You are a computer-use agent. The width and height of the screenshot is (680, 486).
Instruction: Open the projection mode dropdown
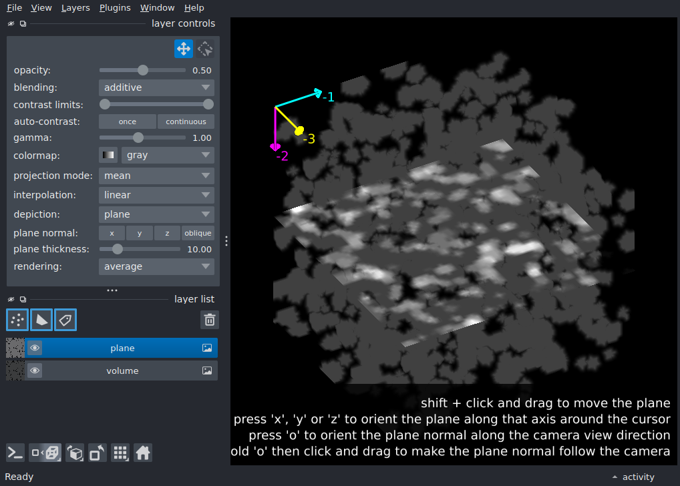[x=156, y=176]
